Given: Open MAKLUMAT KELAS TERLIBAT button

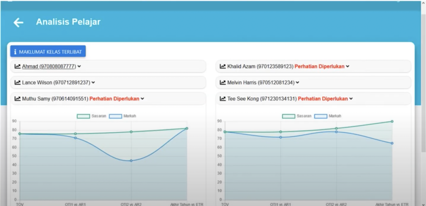Looking at the screenshot, I should pyautogui.click(x=48, y=51).
